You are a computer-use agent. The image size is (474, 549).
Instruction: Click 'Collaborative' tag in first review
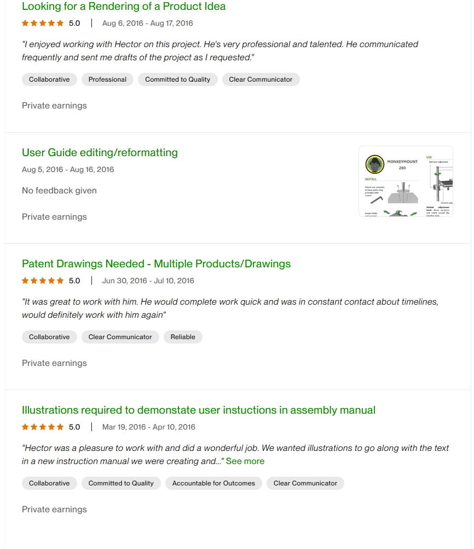[x=49, y=79]
